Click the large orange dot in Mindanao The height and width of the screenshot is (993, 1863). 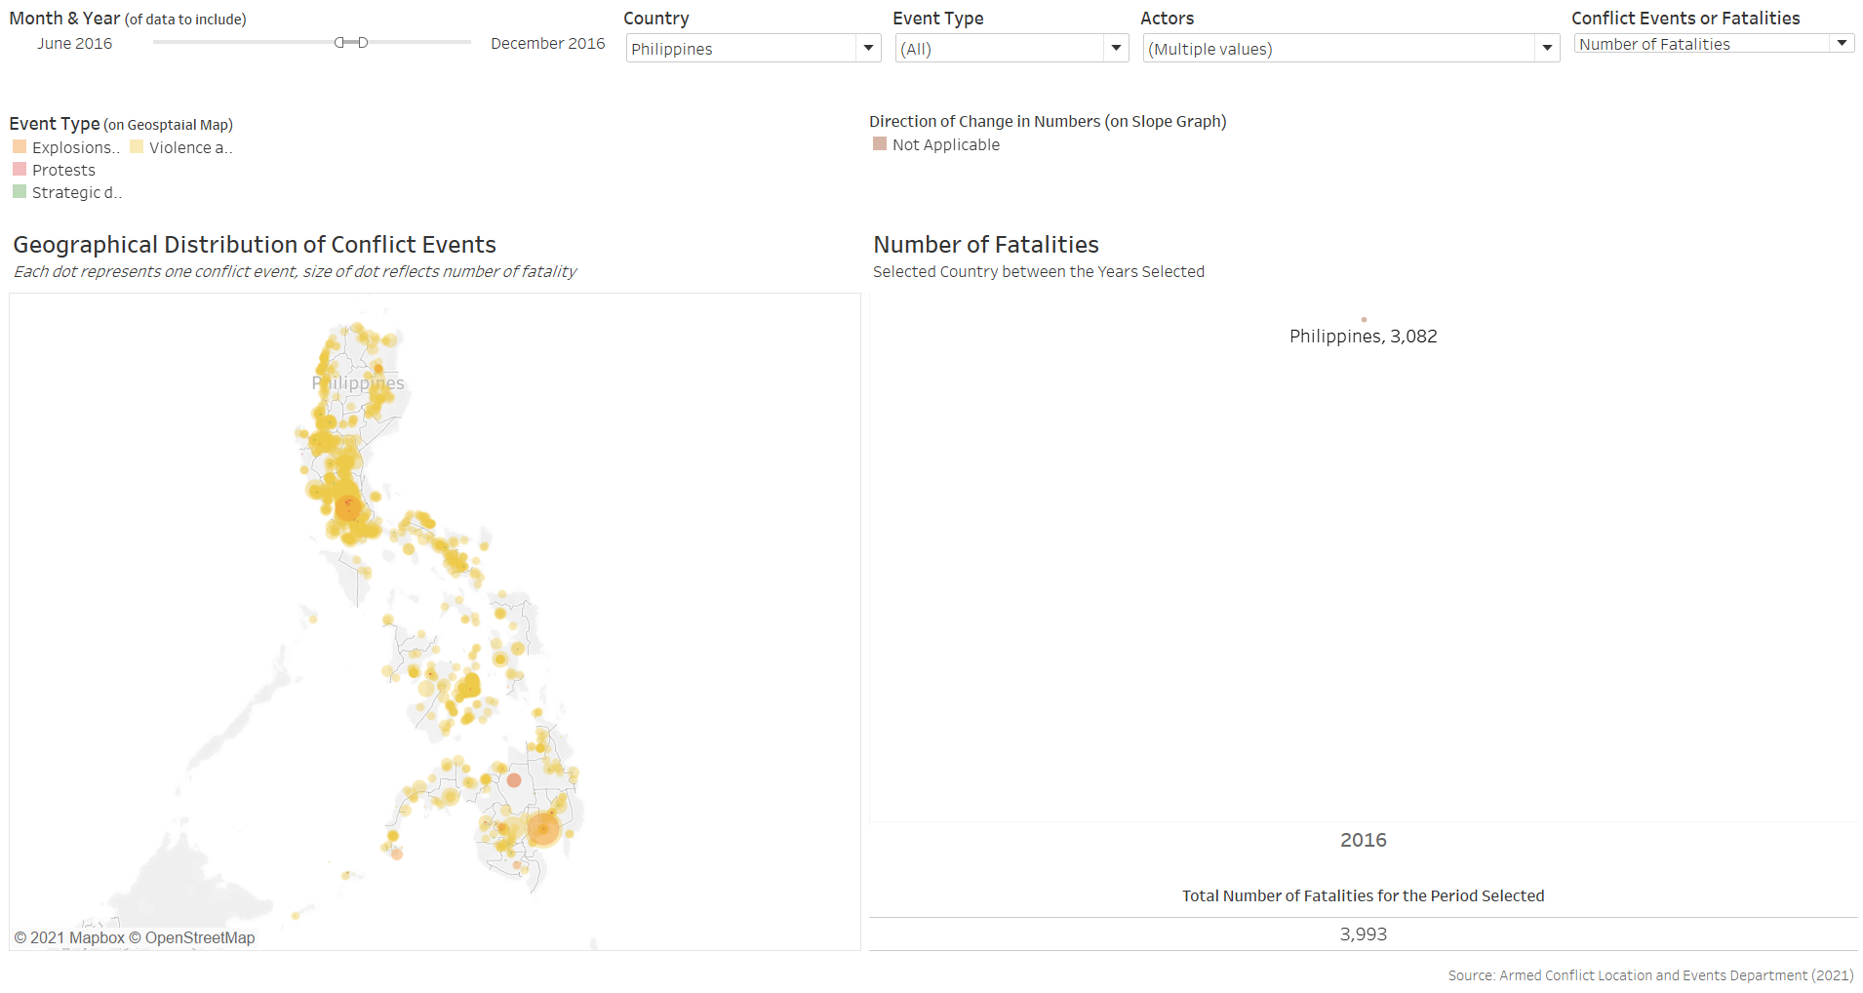tap(542, 829)
